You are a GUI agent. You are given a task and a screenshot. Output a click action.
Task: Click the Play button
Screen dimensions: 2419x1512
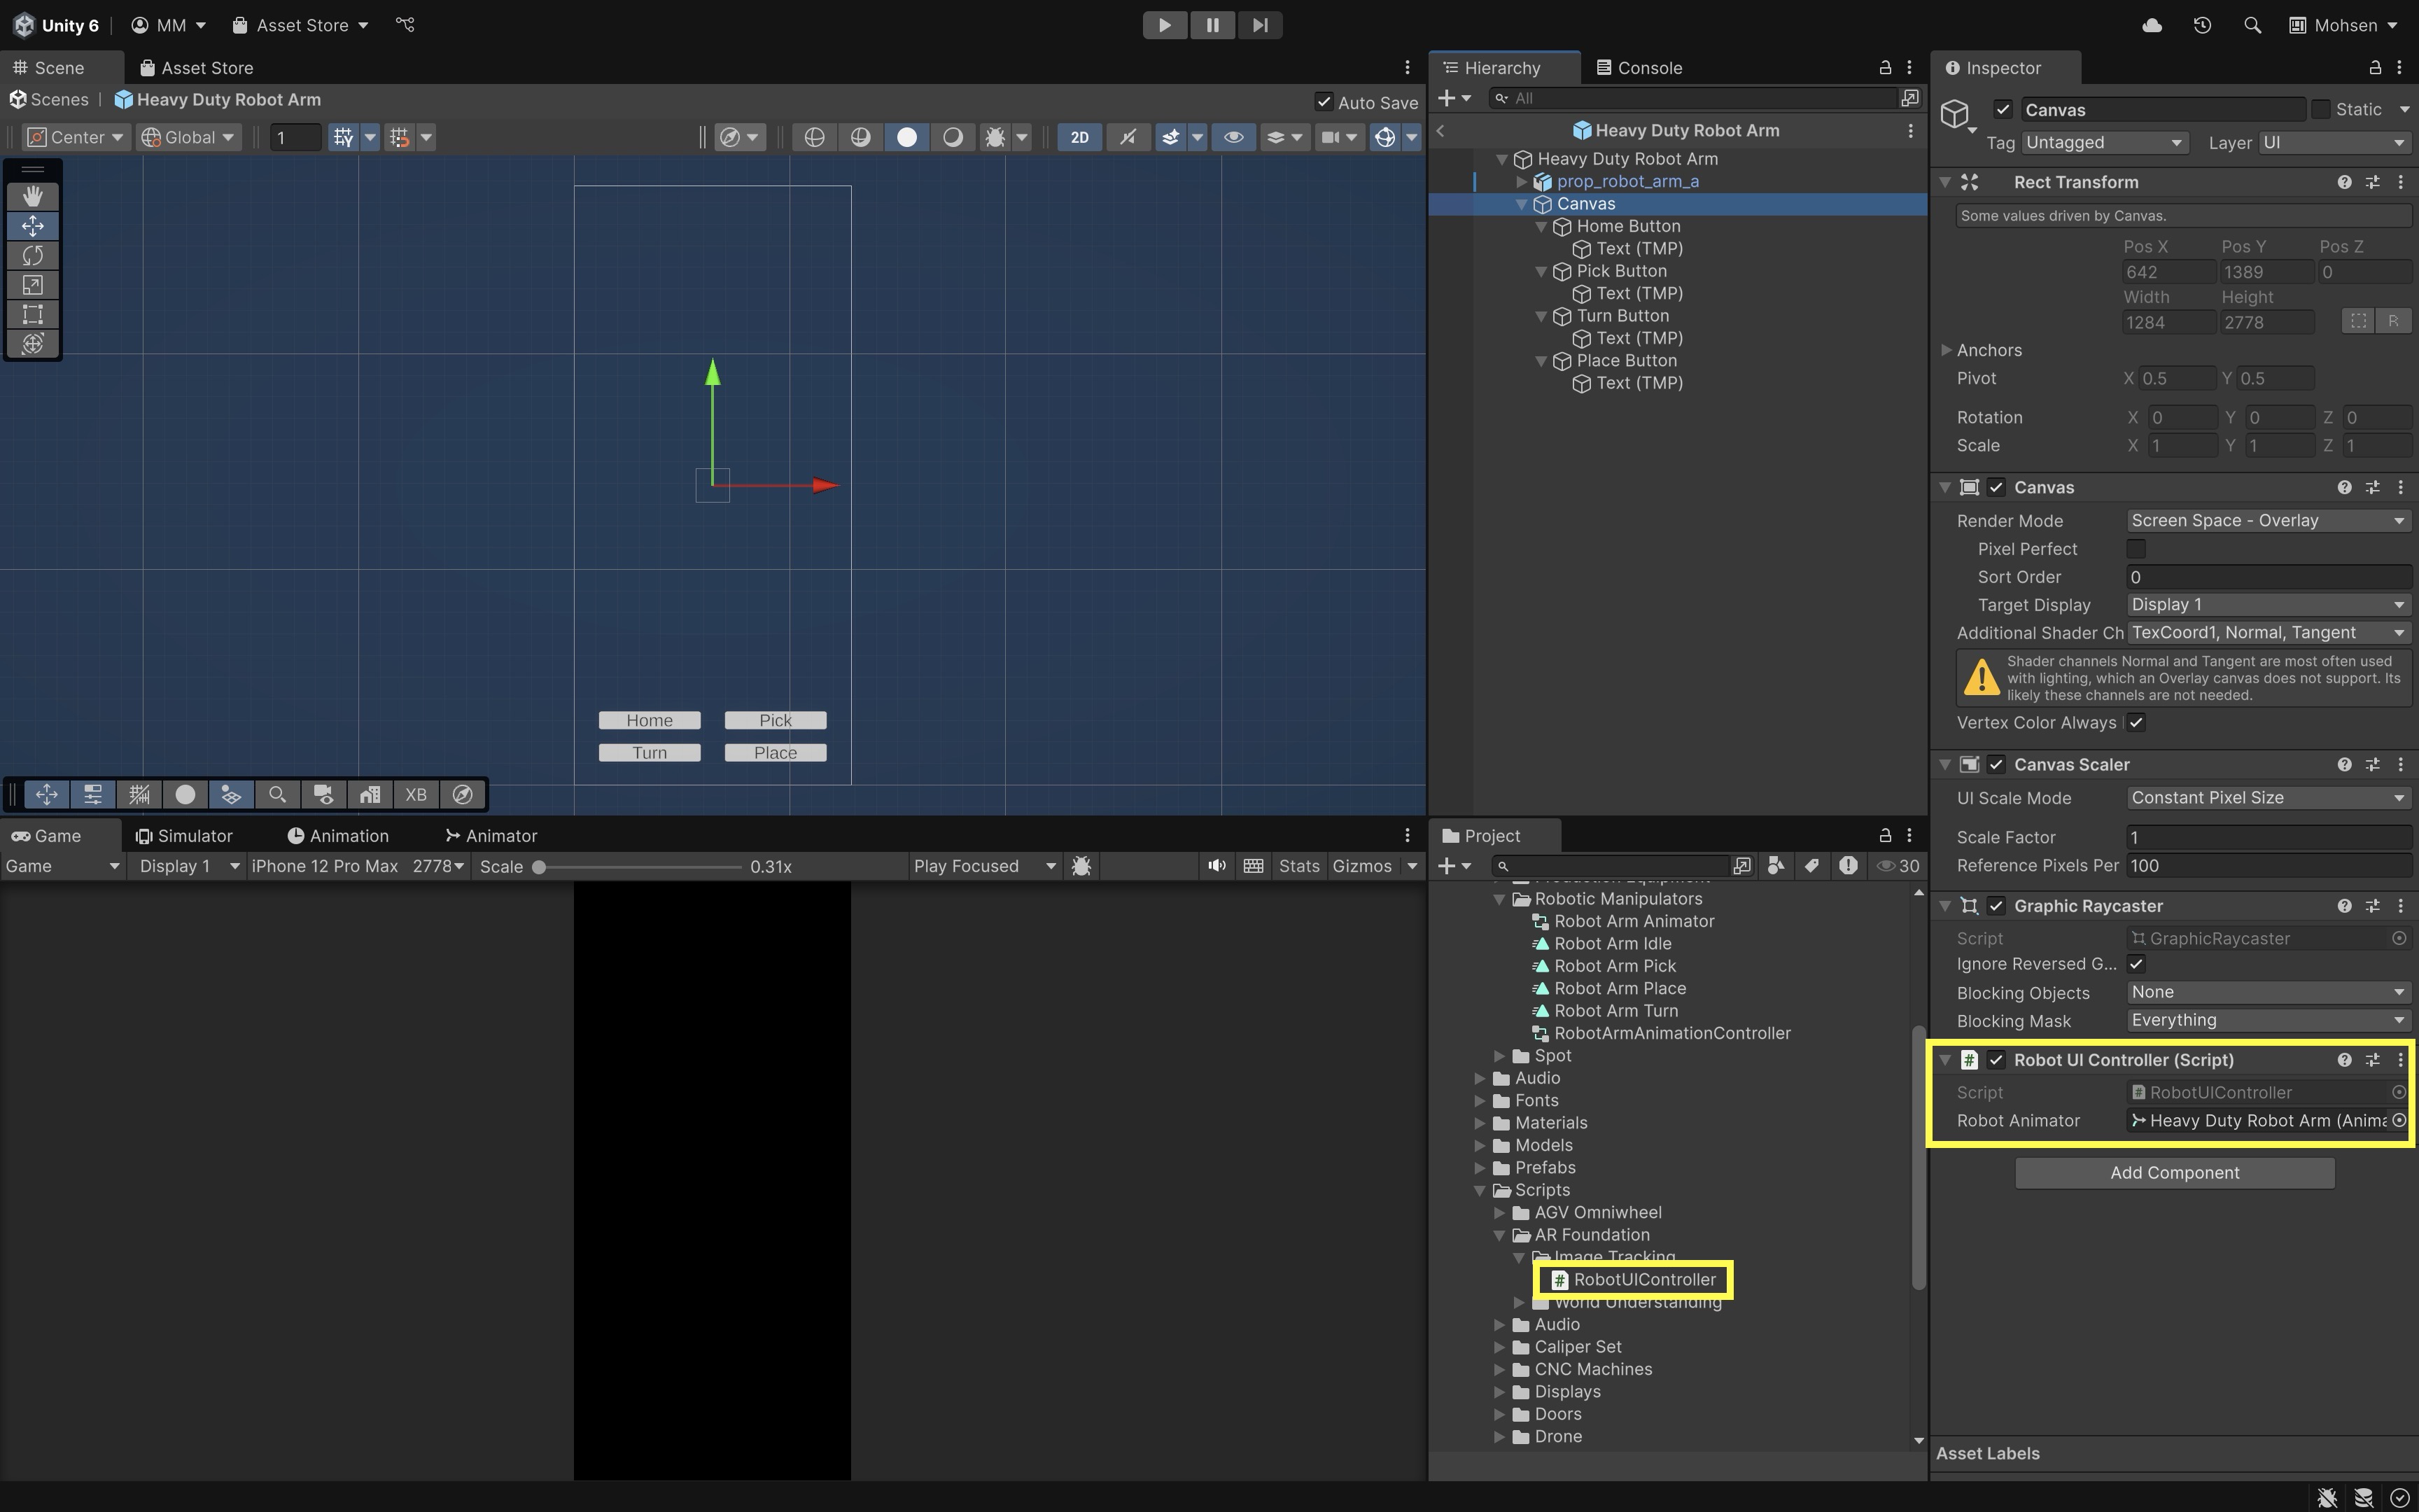click(1165, 25)
